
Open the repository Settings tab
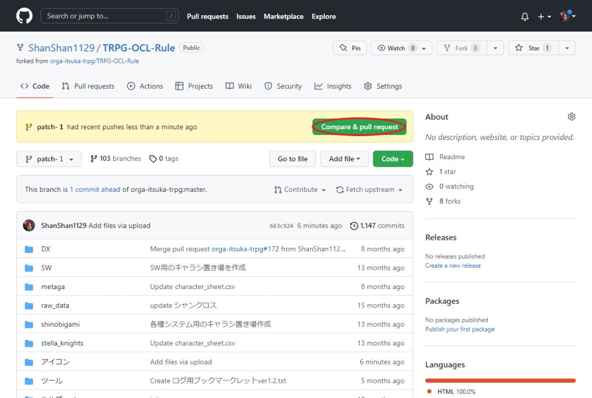click(383, 86)
